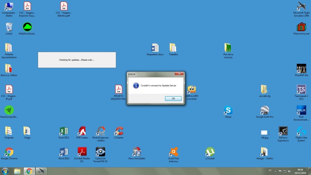Select the aircraft.cfg folder icon
This screenshot has width=311, height=175.
[265, 91]
